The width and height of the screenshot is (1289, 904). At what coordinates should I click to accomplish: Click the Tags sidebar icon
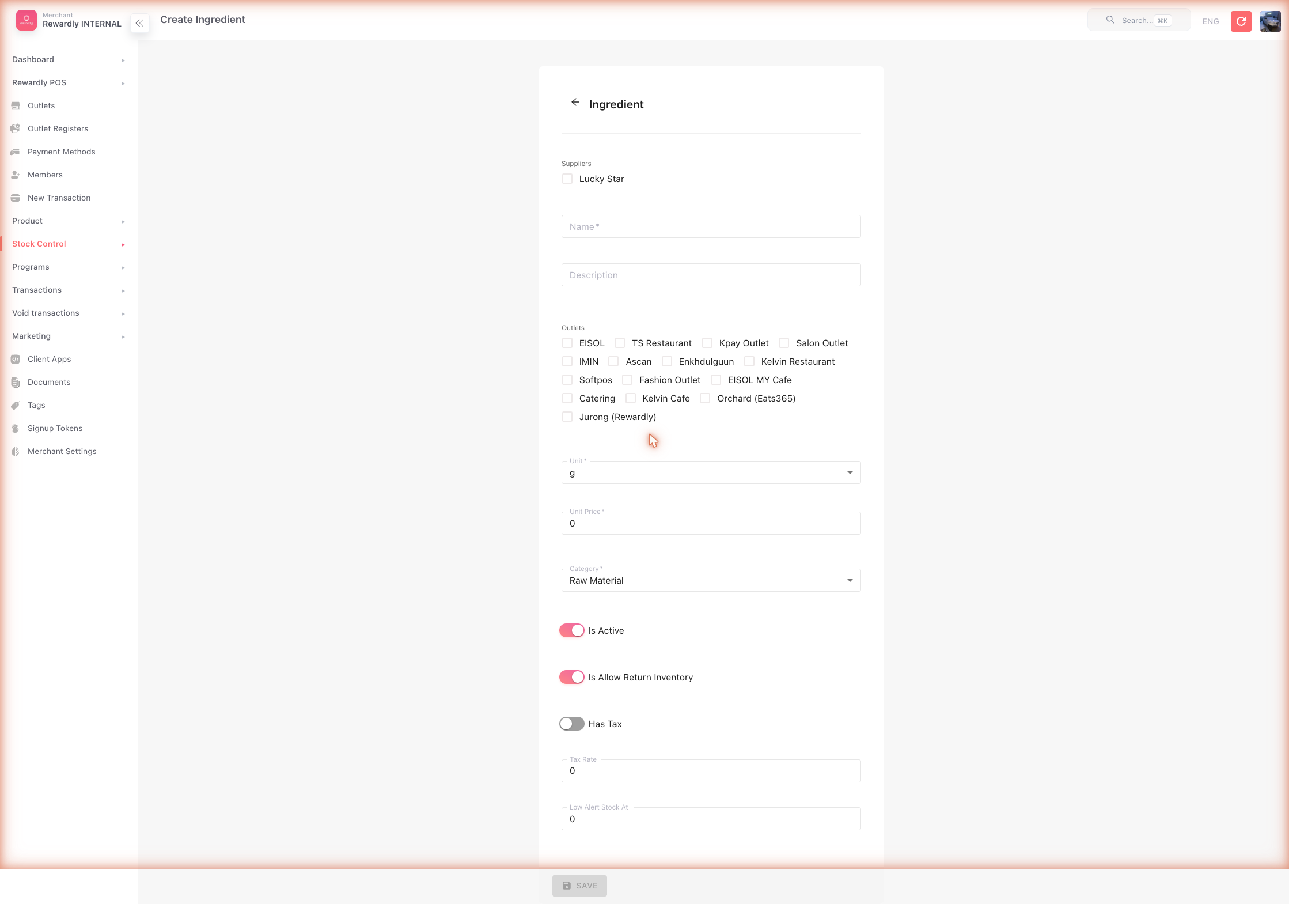point(16,405)
